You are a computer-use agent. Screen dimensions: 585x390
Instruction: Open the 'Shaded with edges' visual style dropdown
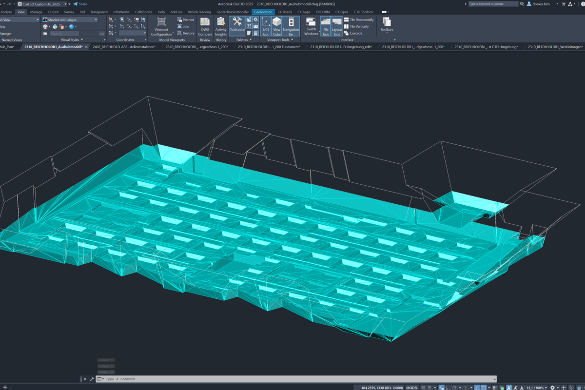[70, 20]
